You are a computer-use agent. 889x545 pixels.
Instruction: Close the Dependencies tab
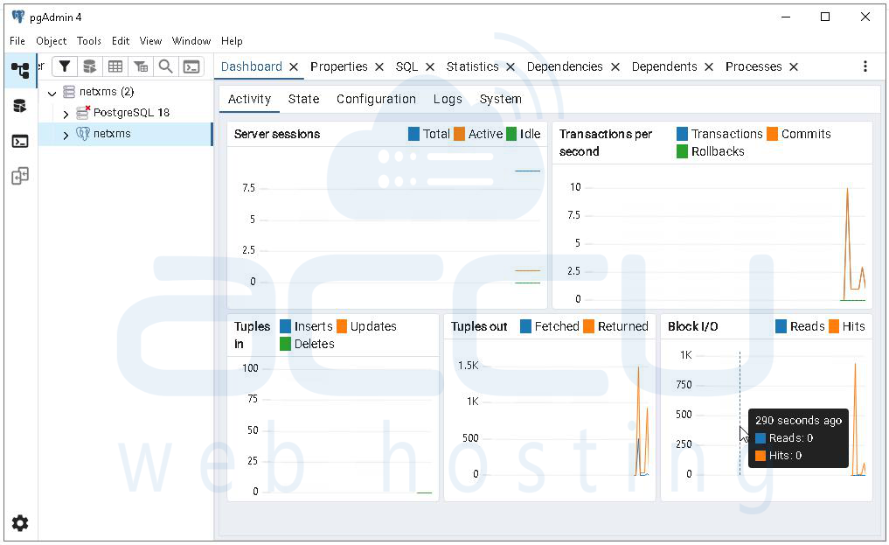[615, 66]
